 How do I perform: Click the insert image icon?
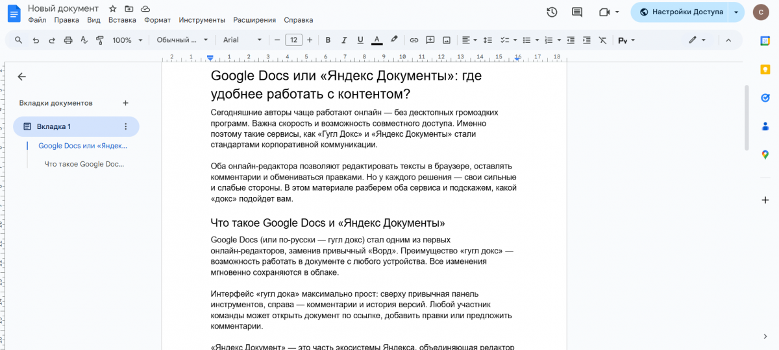pyautogui.click(x=447, y=40)
